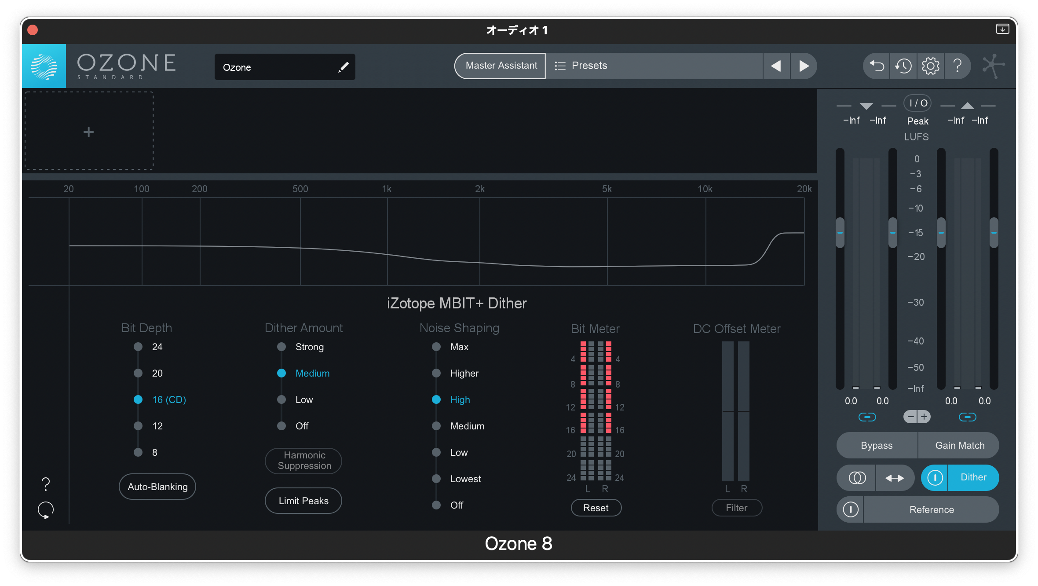
Task: Click the left input gain value 0.0
Action: click(x=851, y=401)
